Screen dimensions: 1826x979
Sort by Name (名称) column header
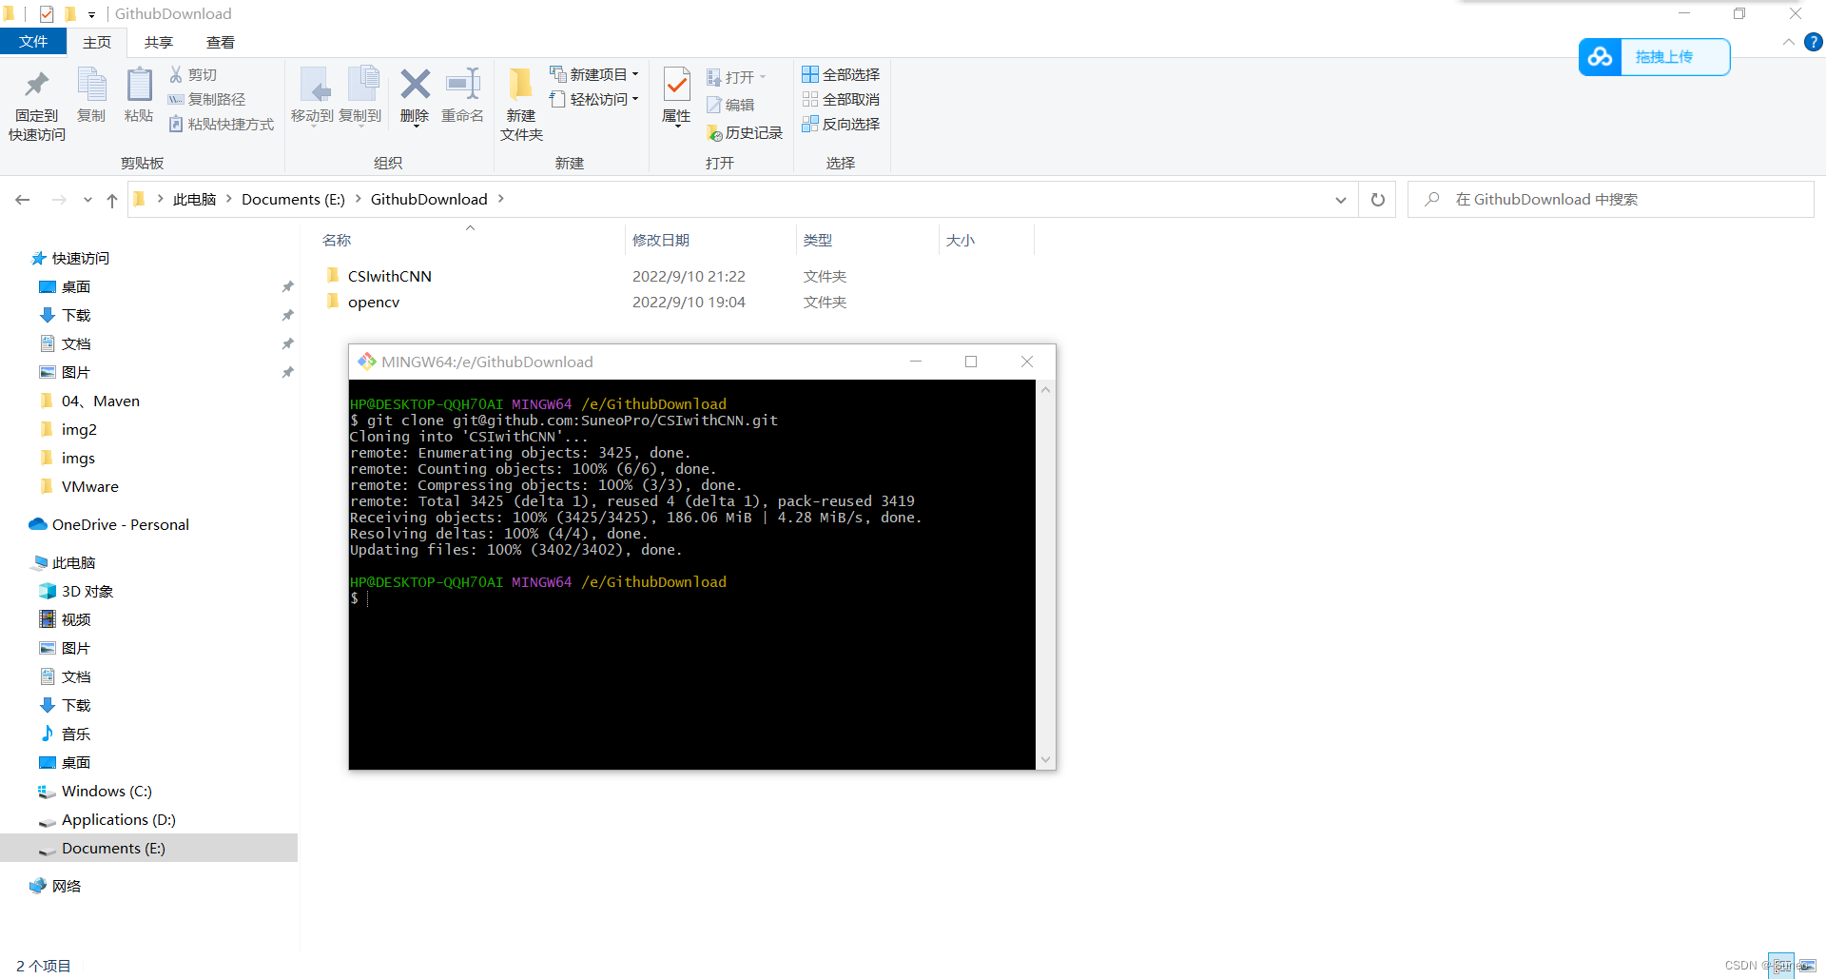(x=338, y=240)
